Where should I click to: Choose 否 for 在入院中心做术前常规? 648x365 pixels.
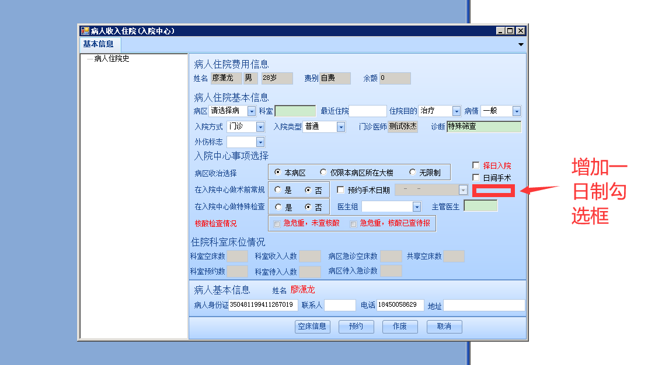tap(308, 190)
